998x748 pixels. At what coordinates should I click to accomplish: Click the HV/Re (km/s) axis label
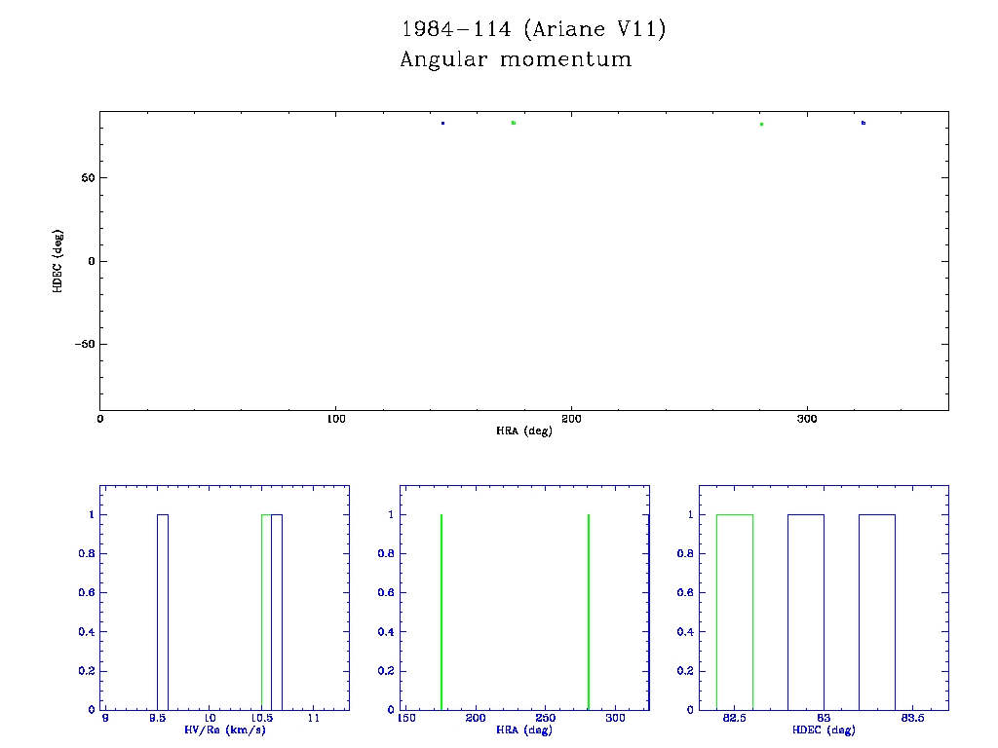[x=225, y=729]
